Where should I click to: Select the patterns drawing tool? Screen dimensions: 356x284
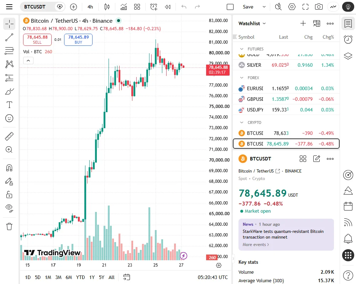pos(9,64)
